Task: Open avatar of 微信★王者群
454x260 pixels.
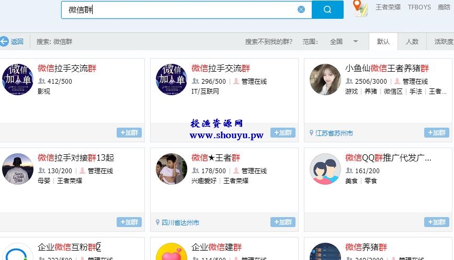Action: pyautogui.click(x=172, y=169)
